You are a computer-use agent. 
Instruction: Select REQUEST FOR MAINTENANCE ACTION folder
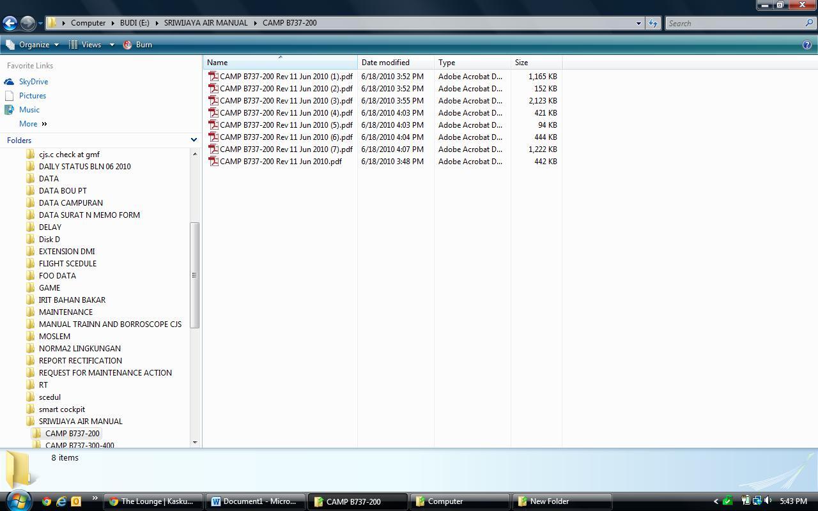point(105,373)
